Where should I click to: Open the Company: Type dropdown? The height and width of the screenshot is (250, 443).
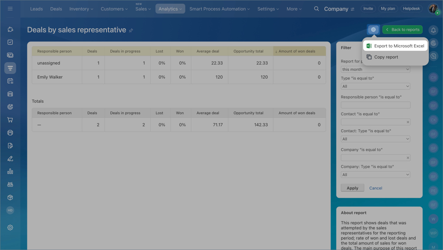pos(375,175)
